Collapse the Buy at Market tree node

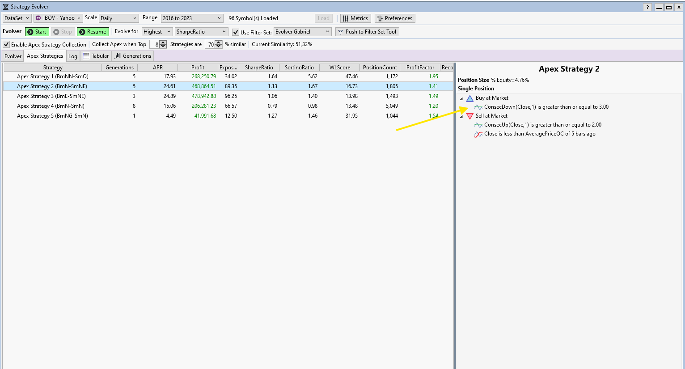click(461, 98)
